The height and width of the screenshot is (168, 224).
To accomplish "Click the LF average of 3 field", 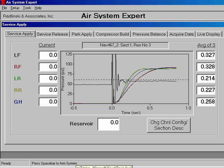I will (206, 55).
